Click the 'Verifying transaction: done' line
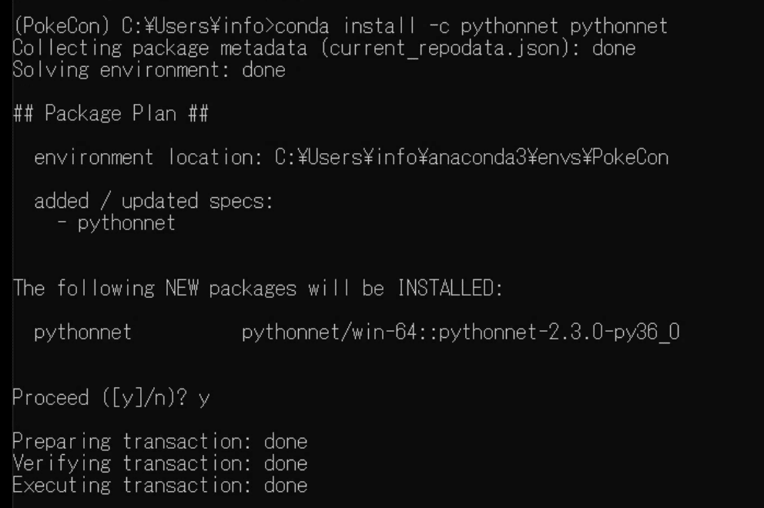This screenshot has width=764, height=508. point(160,463)
